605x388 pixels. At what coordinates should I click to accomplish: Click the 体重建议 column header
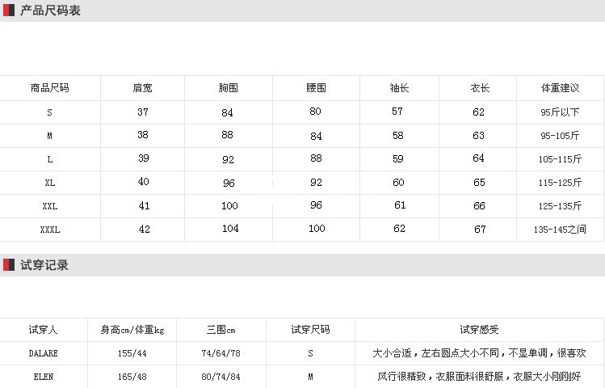pos(561,88)
